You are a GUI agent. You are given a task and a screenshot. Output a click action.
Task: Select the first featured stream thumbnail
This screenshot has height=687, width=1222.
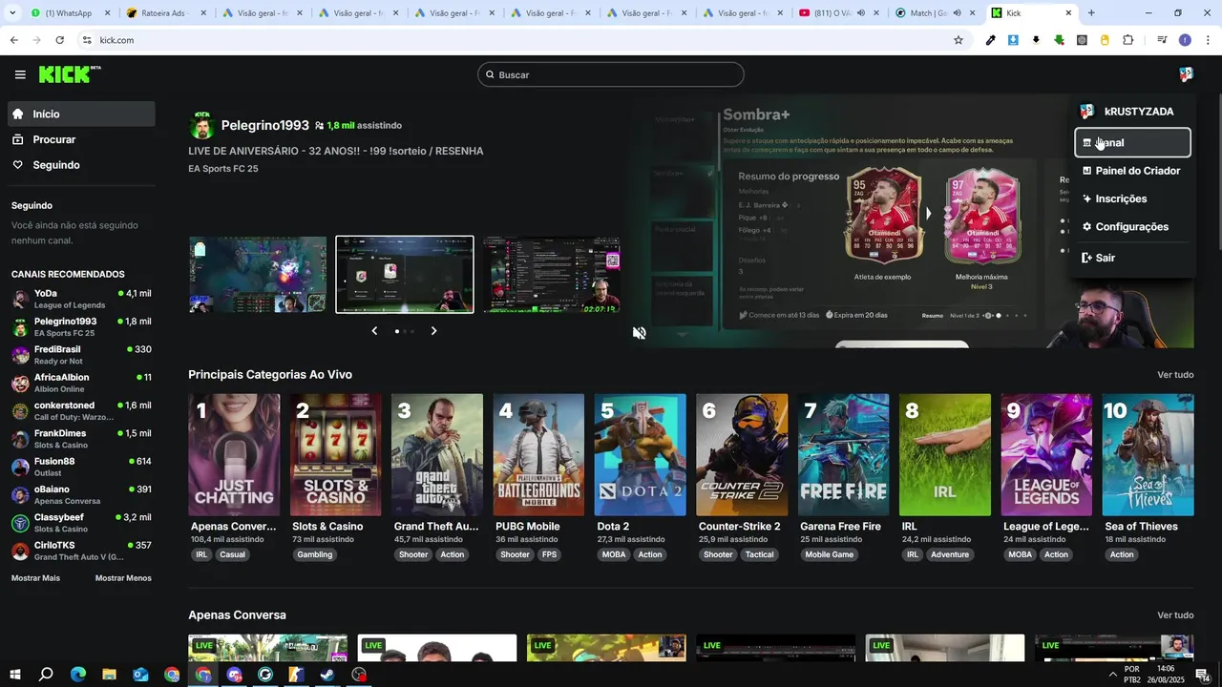(x=258, y=275)
